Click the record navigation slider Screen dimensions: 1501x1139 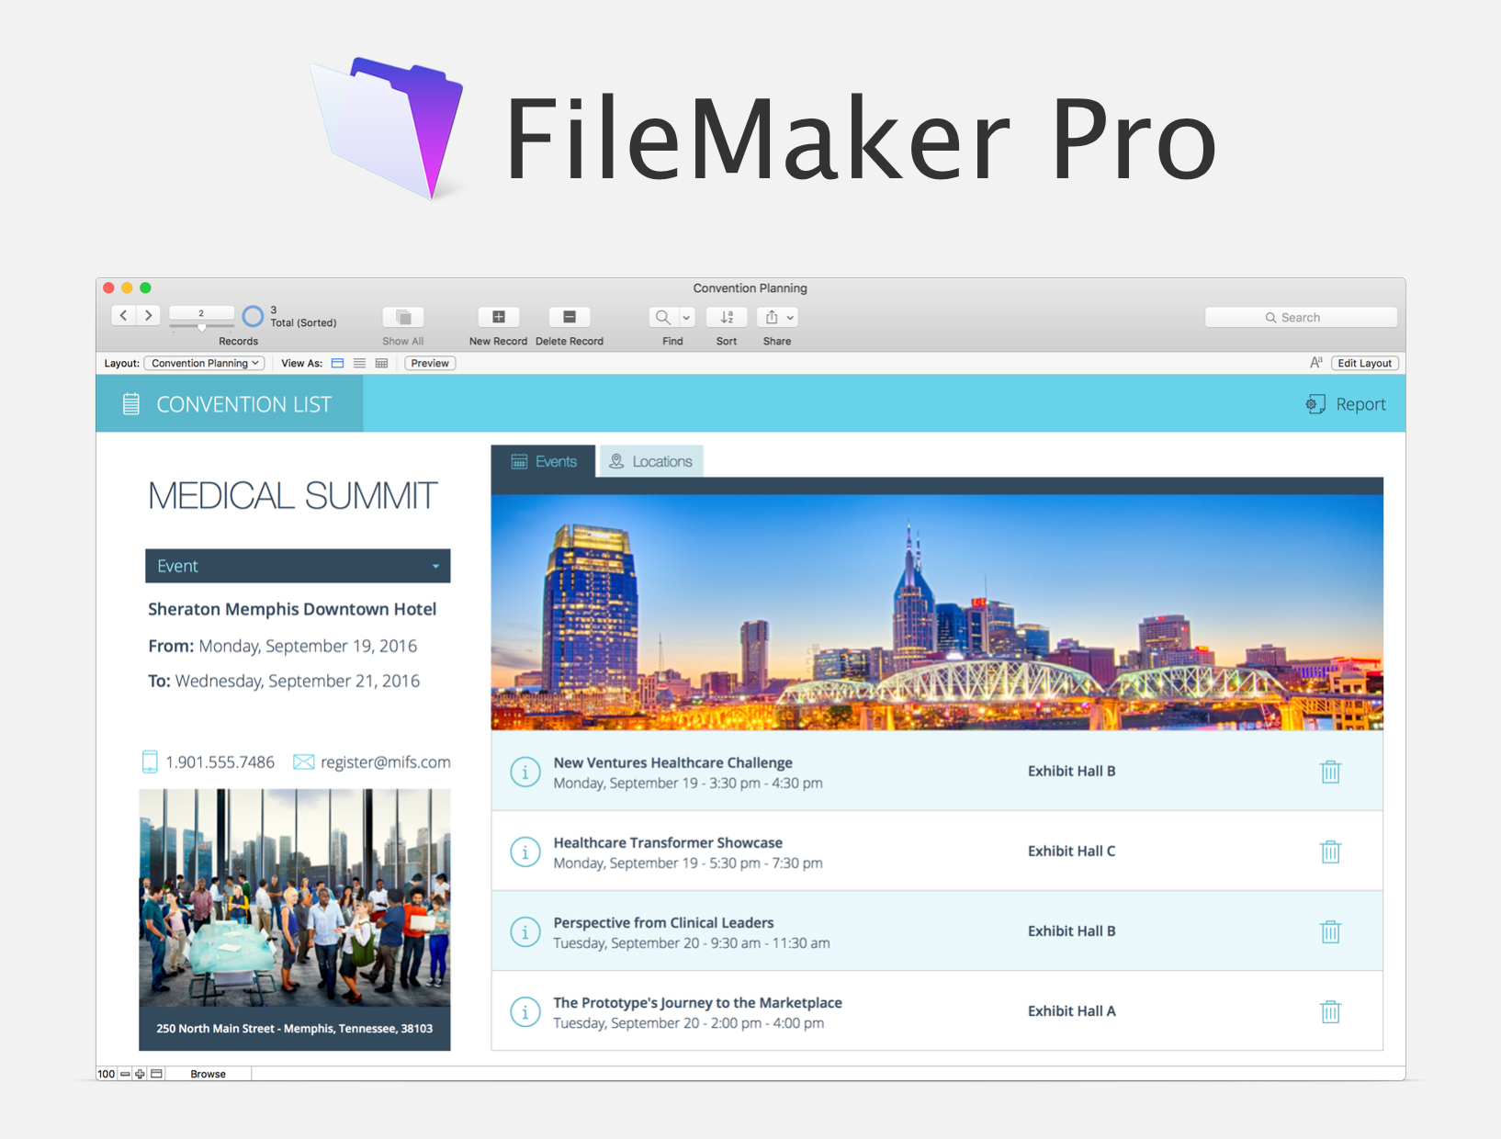[202, 327]
